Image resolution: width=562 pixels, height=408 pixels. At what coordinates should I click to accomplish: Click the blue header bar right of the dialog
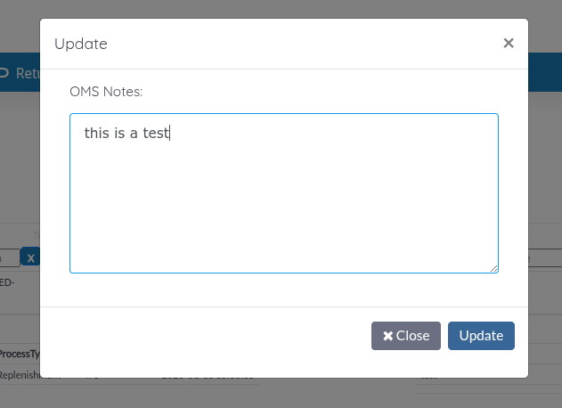pyautogui.click(x=545, y=73)
